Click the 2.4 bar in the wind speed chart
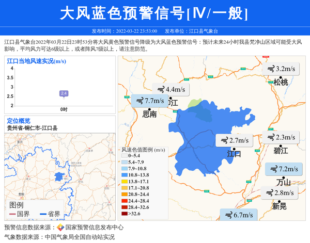The height and width of the screenshot is (243, 310). click(x=64, y=93)
